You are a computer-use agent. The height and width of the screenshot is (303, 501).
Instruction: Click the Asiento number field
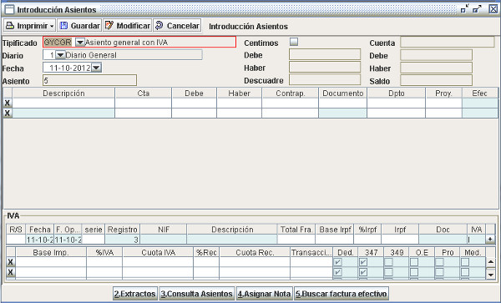click(x=89, y=80)
